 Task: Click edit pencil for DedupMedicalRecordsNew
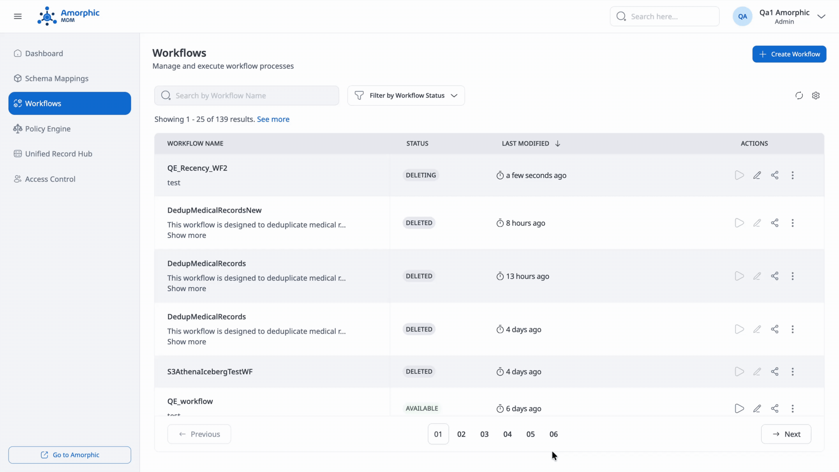[757, 223]
